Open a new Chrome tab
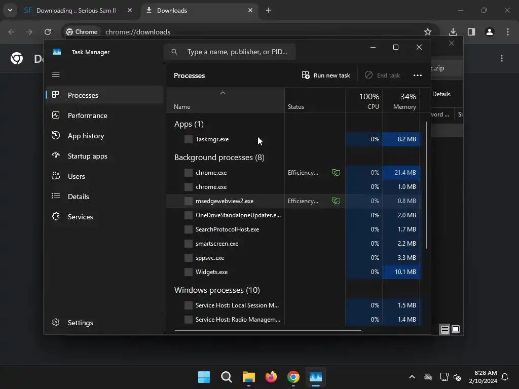 [269, 11]
